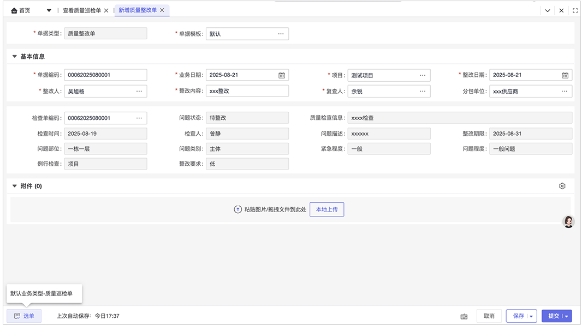
Task: Click the 整改内容 input field
Action: pyautogui.click(x=247, y=91)
